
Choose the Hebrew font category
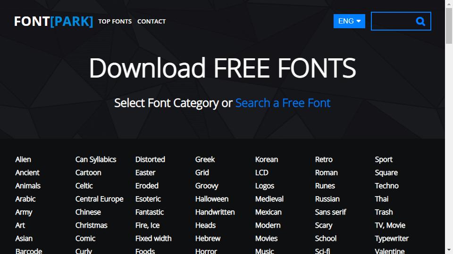click(x=208, y=239)
